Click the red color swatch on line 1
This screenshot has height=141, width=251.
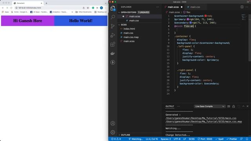206,16
